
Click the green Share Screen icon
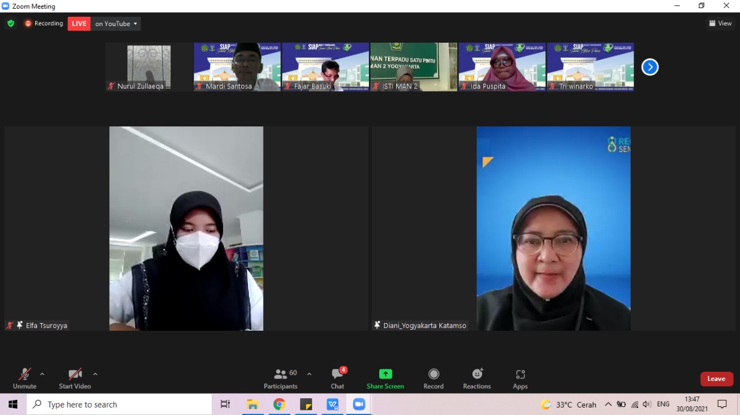pos(385,374)
